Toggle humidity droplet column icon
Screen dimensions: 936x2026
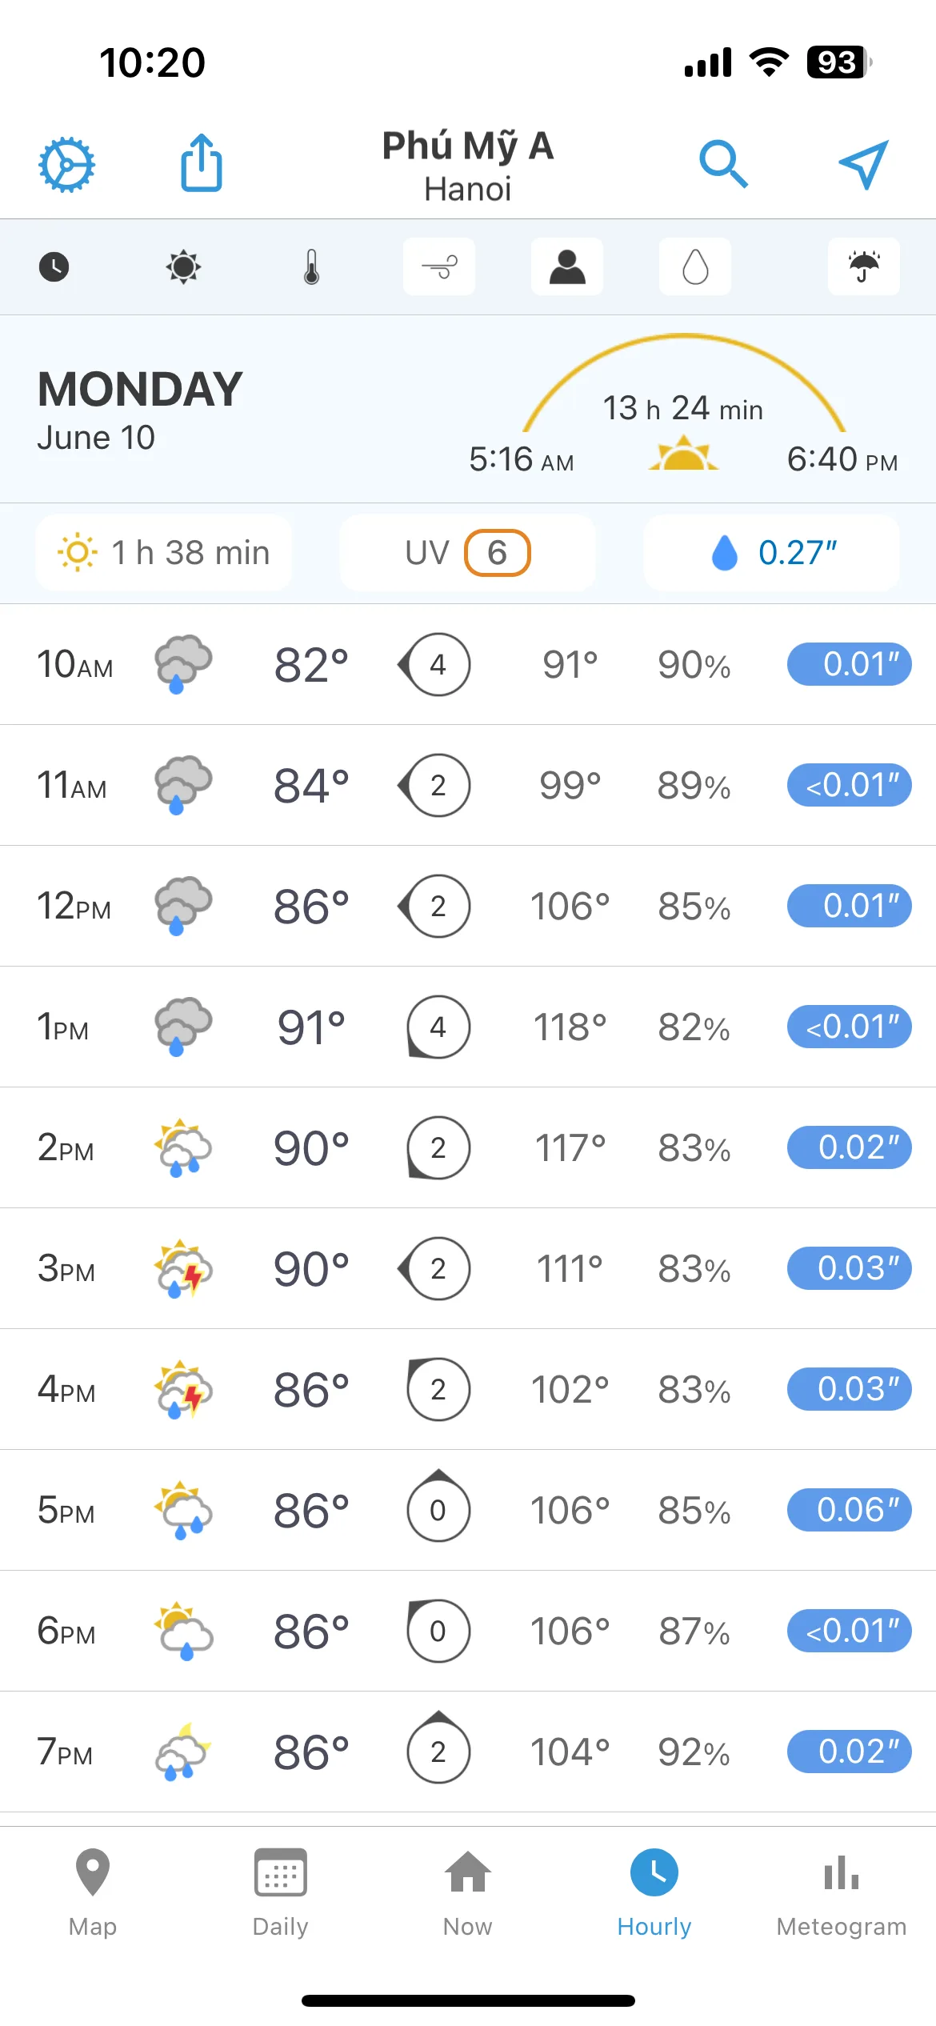pyautogui.click(x=695, y=266)
